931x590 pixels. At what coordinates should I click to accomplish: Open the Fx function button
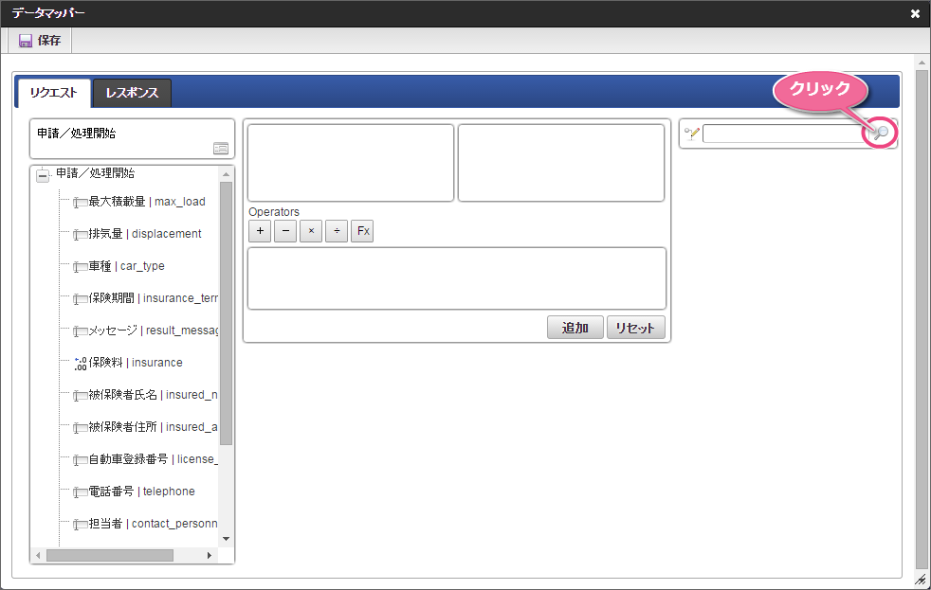(x=362, y=231)
